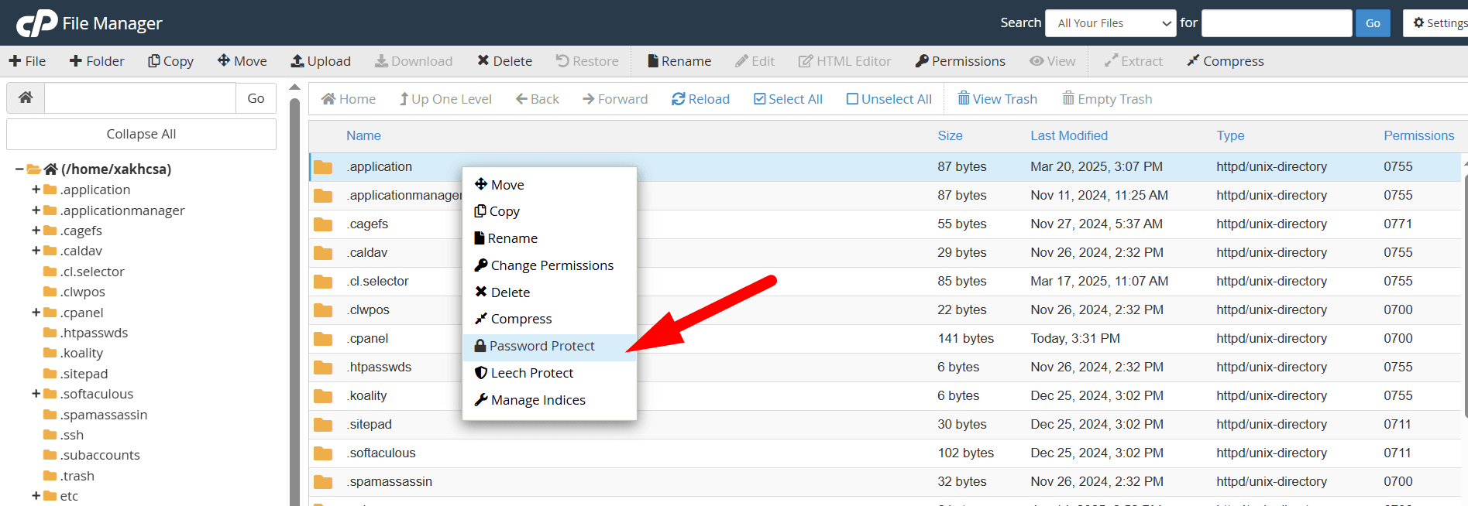Click the search text input field

1276,23
